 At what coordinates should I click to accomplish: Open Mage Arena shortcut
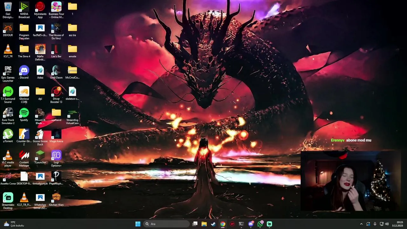point(56,136)
